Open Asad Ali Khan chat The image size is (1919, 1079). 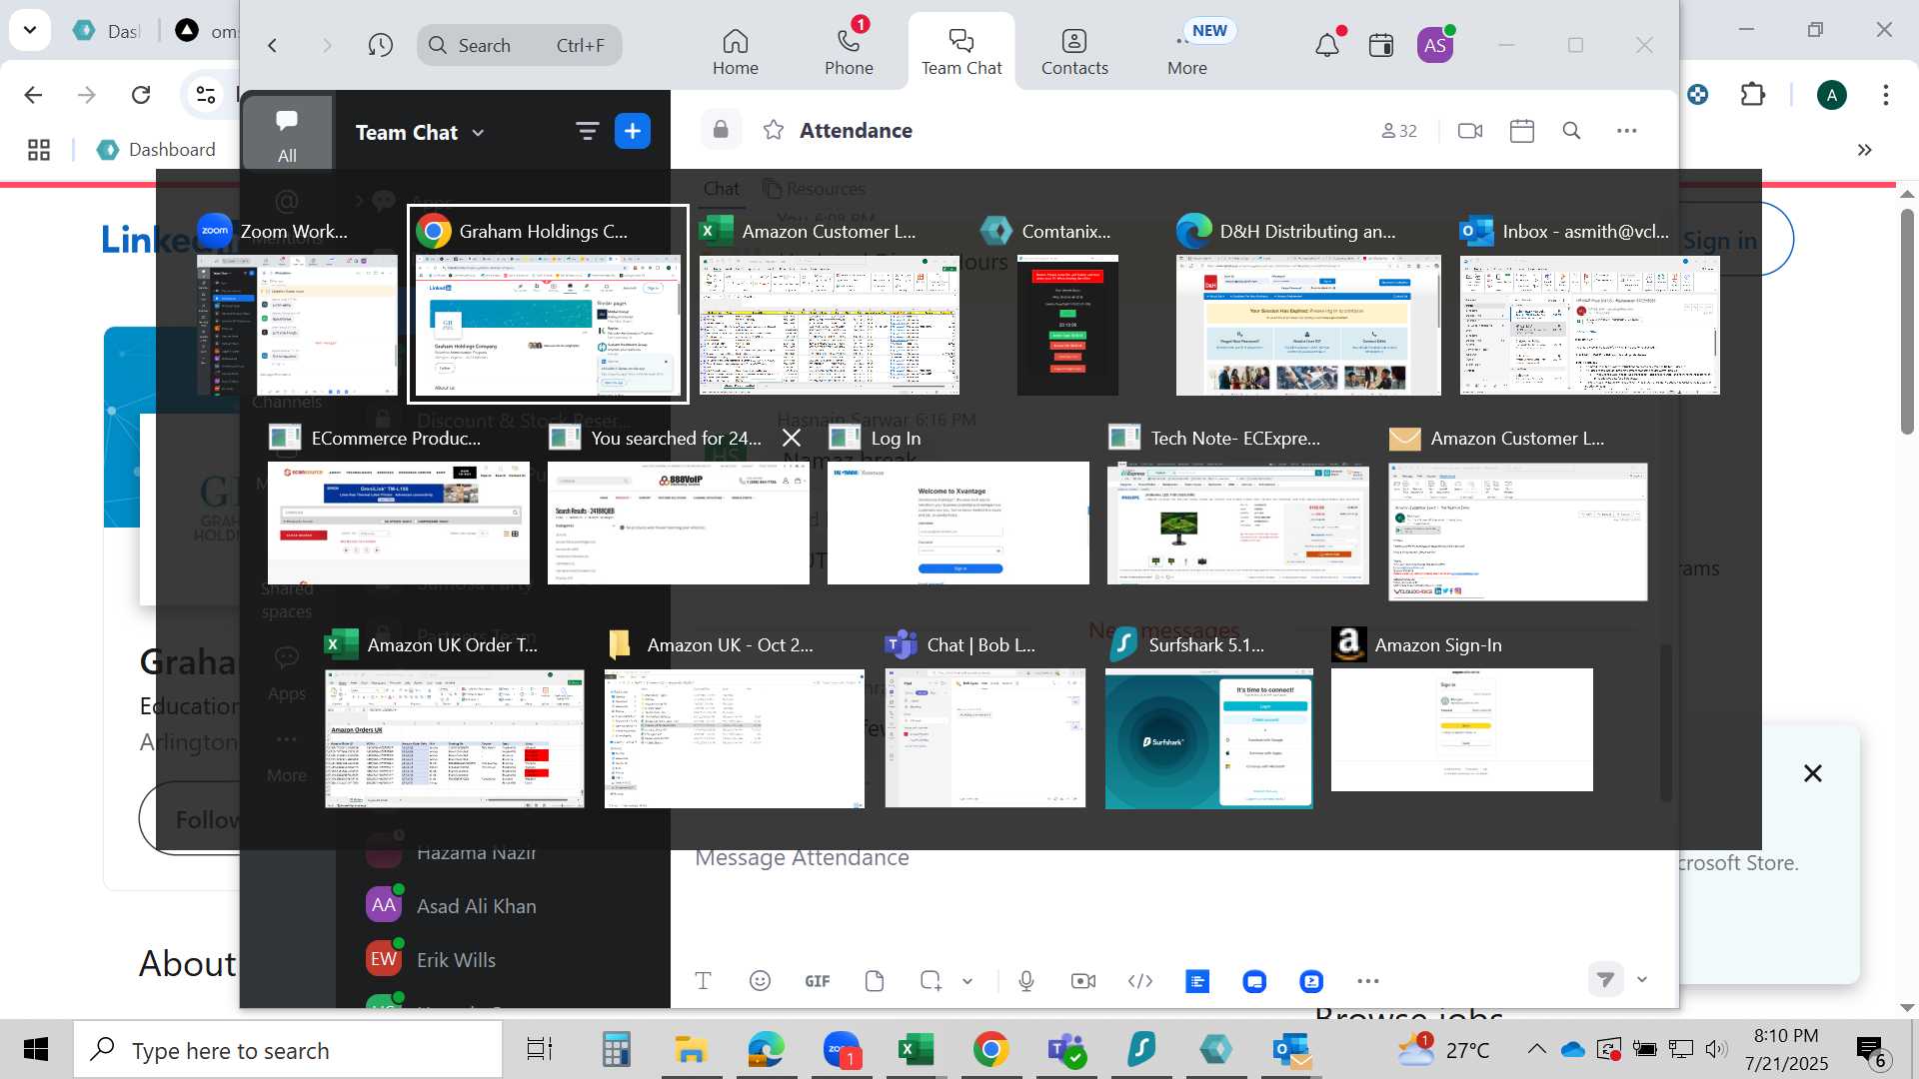477,906
